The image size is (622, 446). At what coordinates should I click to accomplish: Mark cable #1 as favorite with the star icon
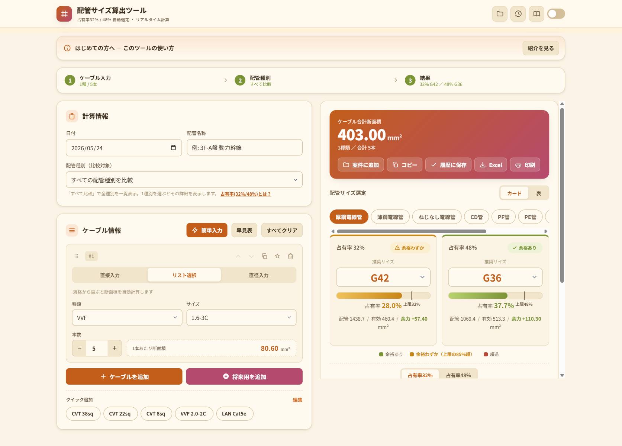[277, 256]
